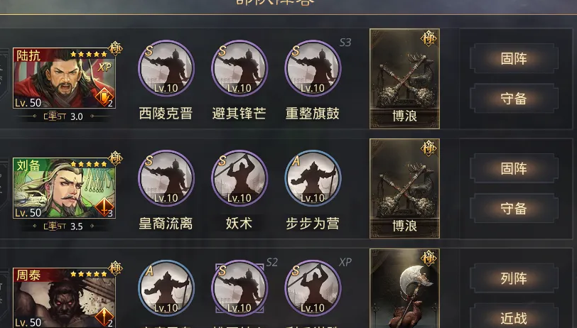This screenshot has height=328, width=577.
Task: Select the 避其锋芒 skill icon
Action: (x=239, y=68)
